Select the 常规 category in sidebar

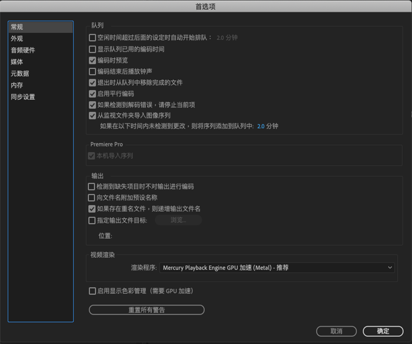click(16, 27)
